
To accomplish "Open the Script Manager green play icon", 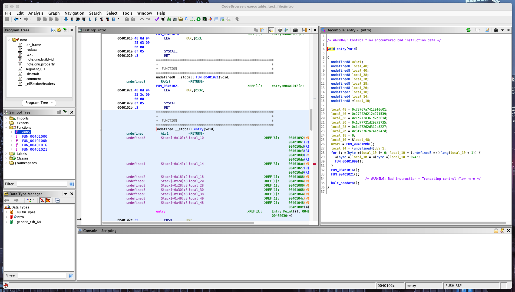I will [199, 19].
